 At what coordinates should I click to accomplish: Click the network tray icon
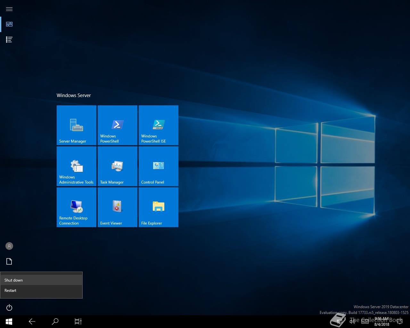(x=340, y=321)
